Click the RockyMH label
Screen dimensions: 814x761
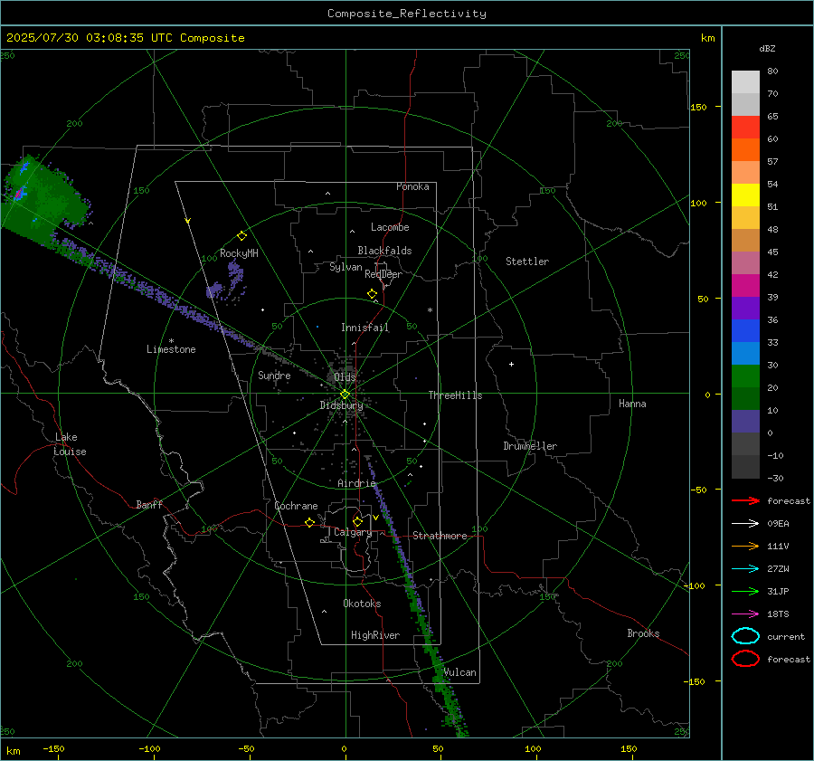click(x=239, y=253)
